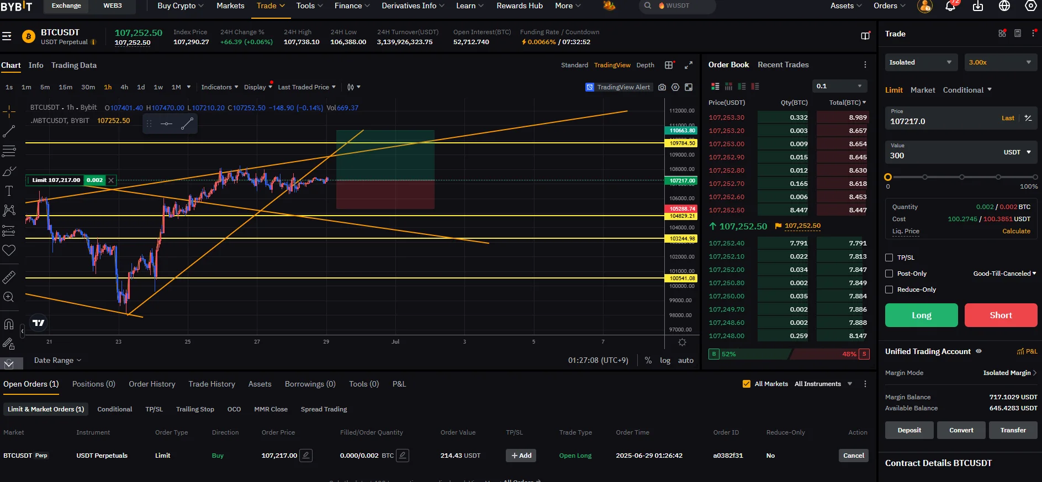Open the language globe icon
Image resolution: width=1042 pixels, height=482 pixels.
coord(1004,6)
